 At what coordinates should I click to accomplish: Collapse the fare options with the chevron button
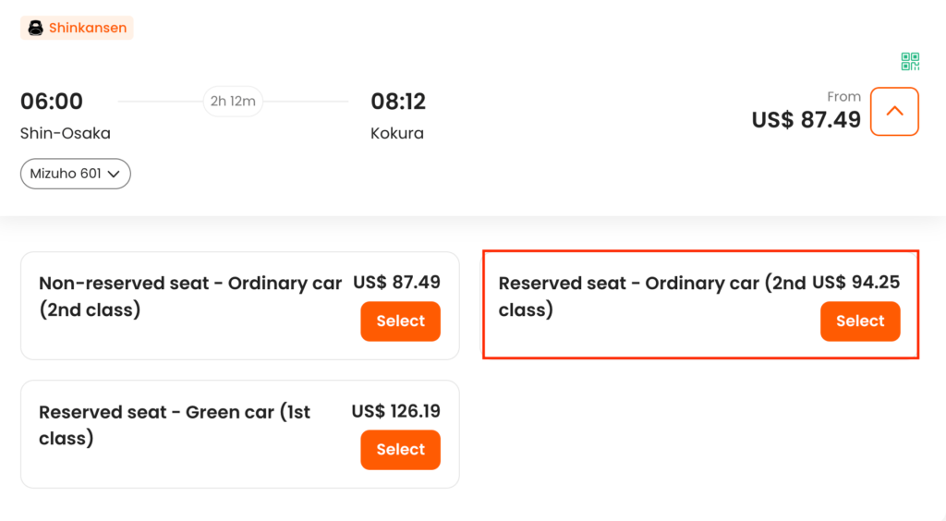tap(893, 111)
